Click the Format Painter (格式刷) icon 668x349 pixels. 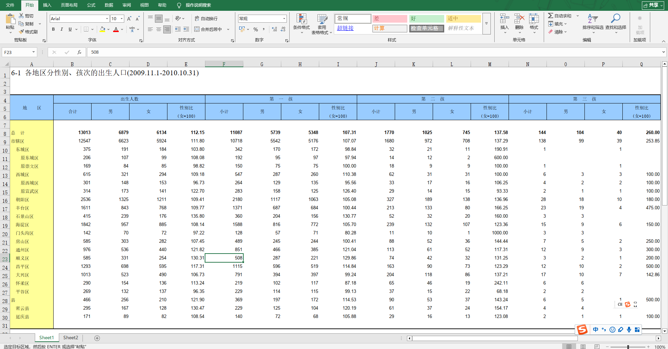tap(22, 32)
